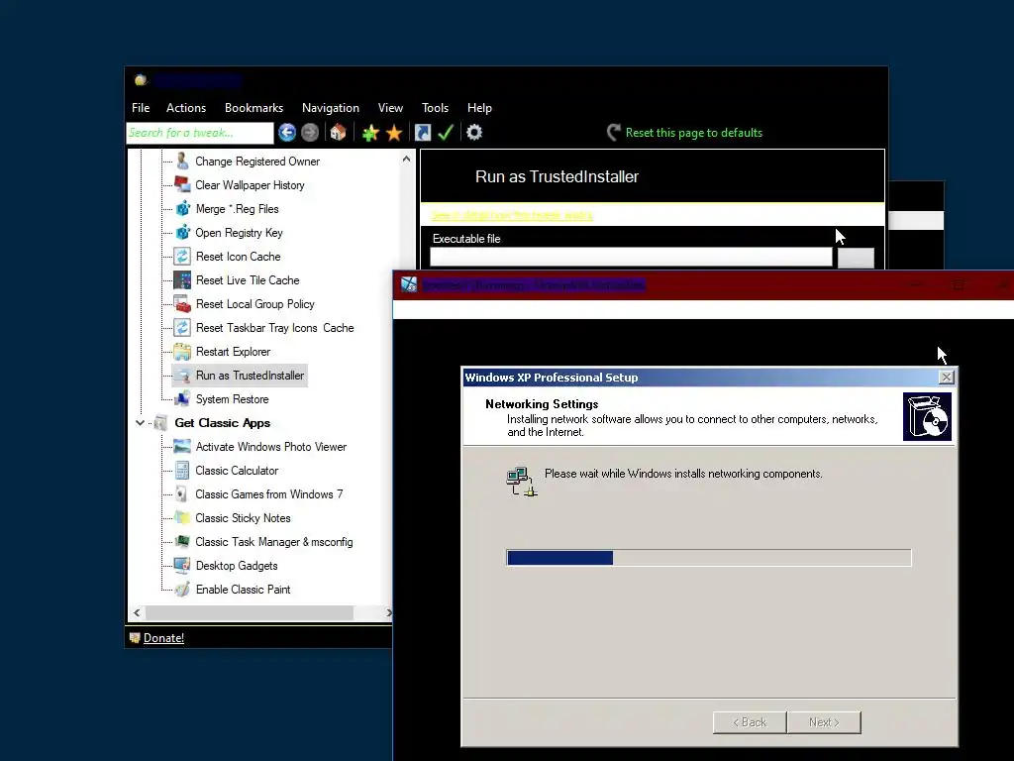Open bookmarks with the orange star icon
The width and height of the screenshot is (1014, 761).
394,133
